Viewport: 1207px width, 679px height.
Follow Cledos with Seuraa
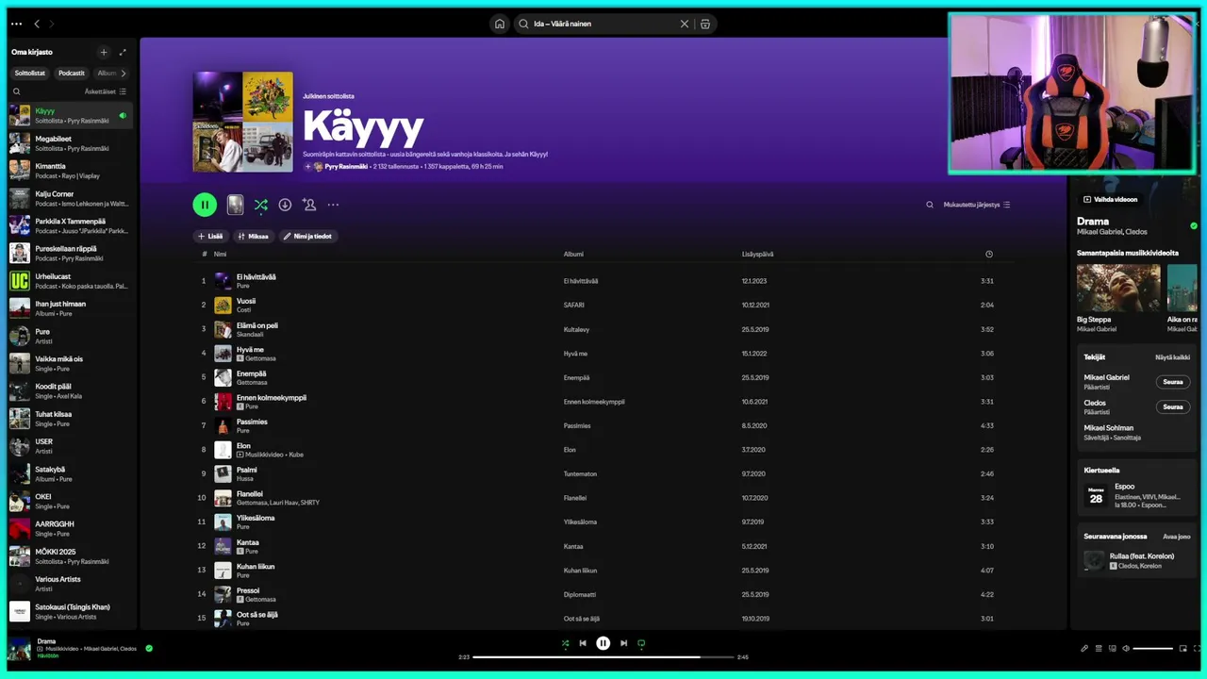(x=1173, y=406)
